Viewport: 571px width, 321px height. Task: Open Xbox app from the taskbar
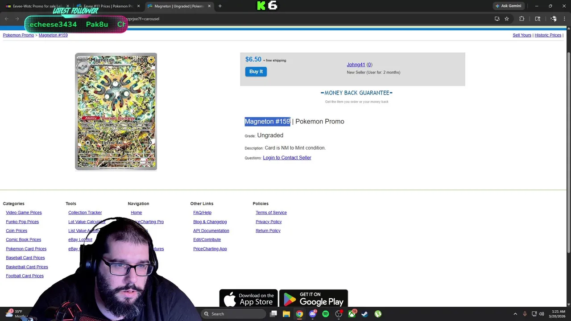coord(352,314)
